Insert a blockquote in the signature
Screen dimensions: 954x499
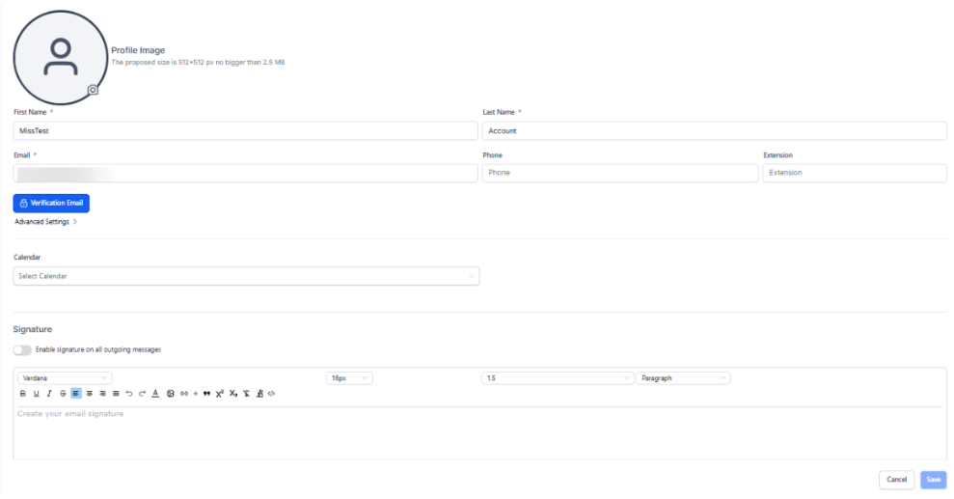pos(206,394)
